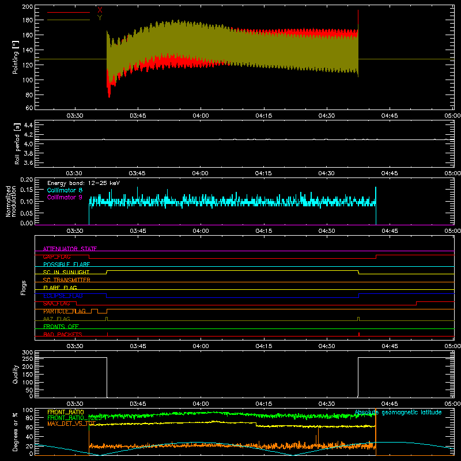Click the tall orange spike near 04:28 in bottom plot
461x461 pixels.
coord(318,435)
